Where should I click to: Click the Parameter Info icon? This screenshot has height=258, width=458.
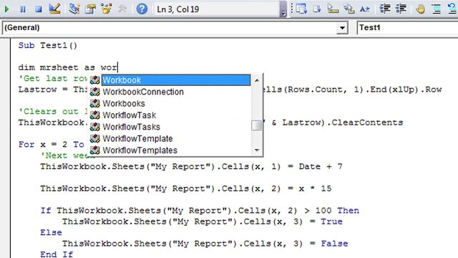[x=349, y=9]
